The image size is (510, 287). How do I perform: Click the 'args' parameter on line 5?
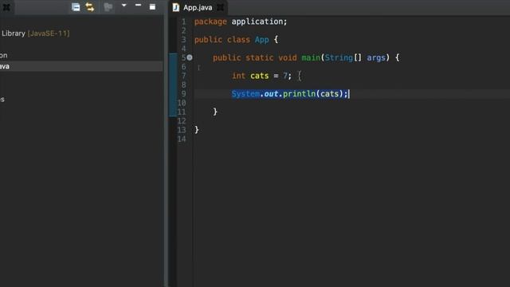(376, 58)
